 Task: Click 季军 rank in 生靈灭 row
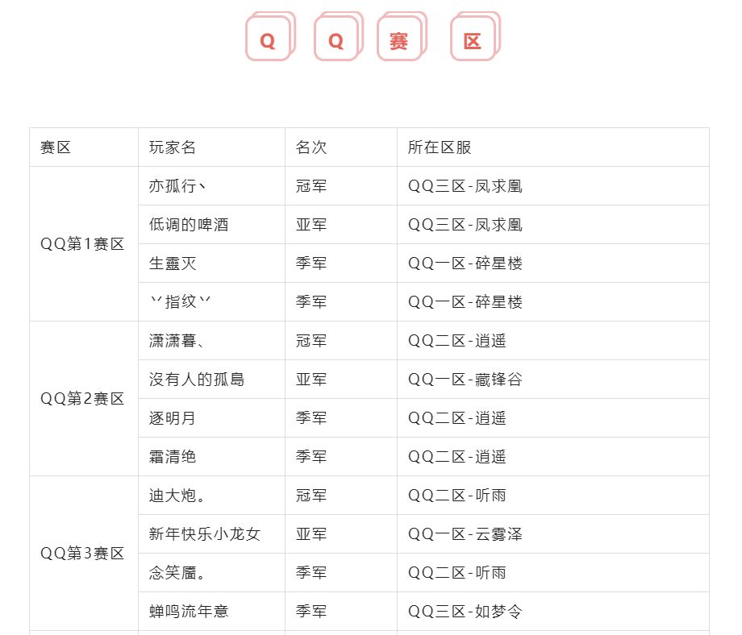(x=311, y=264)
